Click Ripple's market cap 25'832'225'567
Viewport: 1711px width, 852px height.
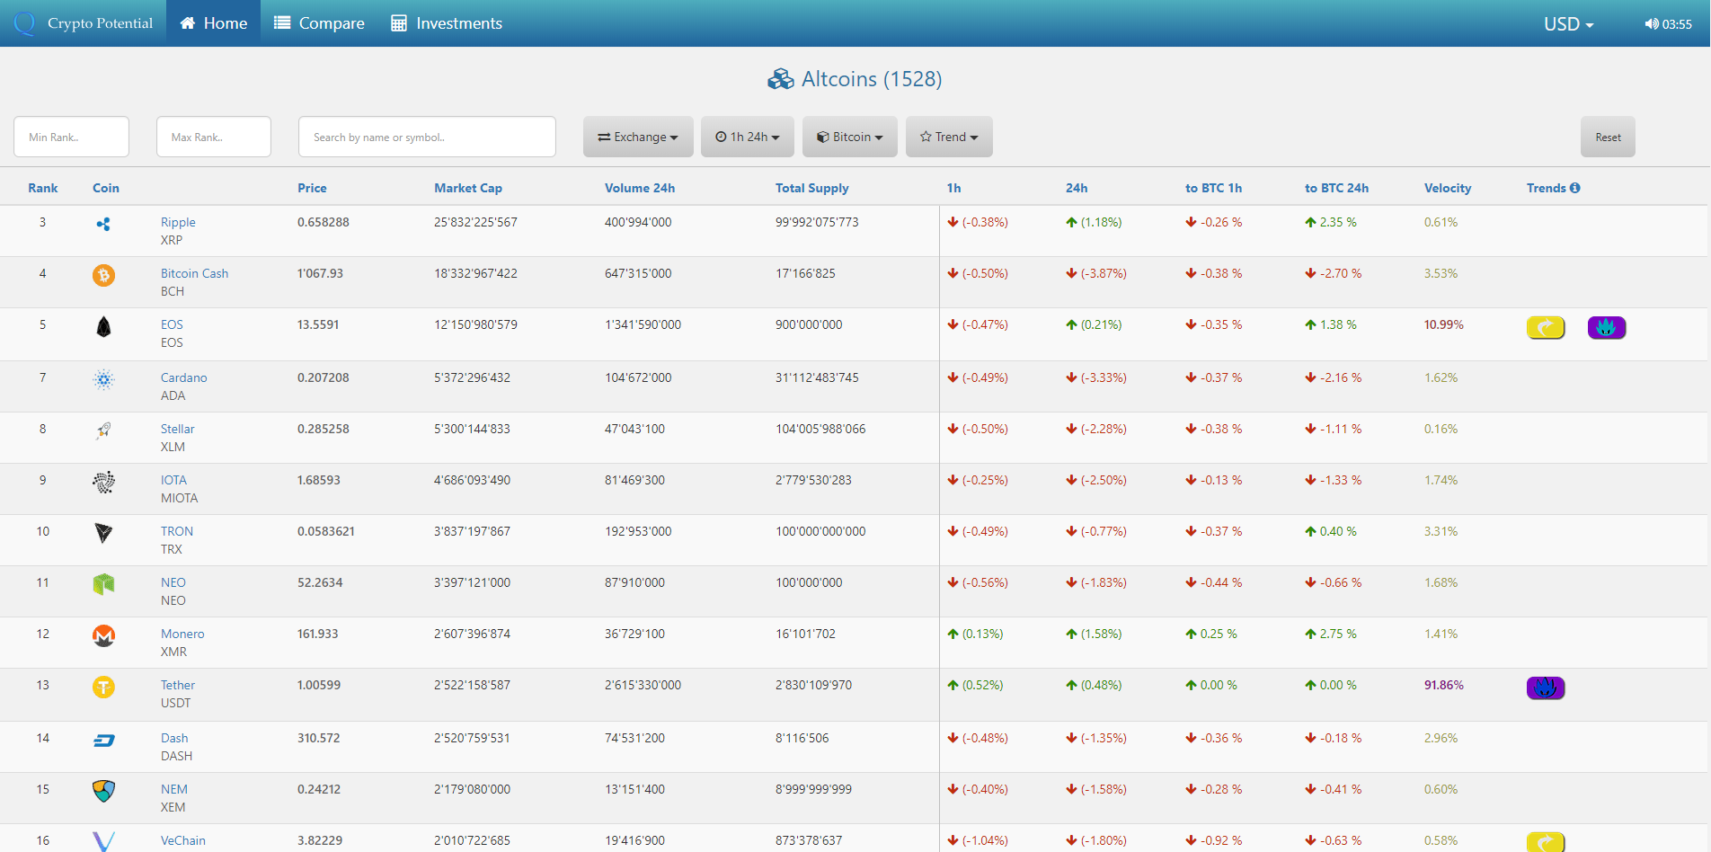click(475, 222)
